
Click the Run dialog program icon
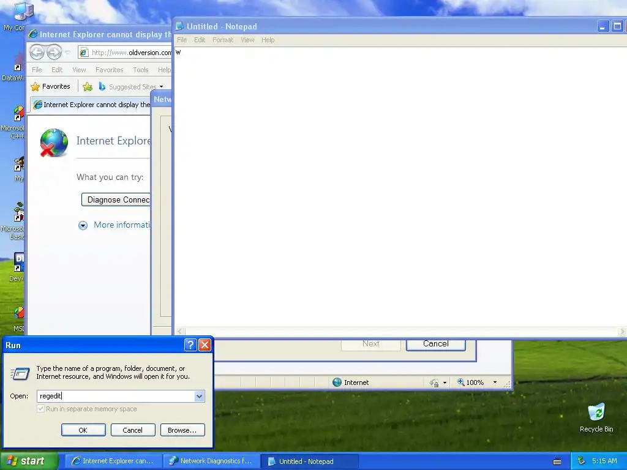(x=20, y=373)
